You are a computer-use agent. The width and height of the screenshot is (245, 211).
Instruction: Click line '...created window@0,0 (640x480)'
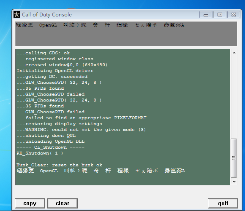62,65
